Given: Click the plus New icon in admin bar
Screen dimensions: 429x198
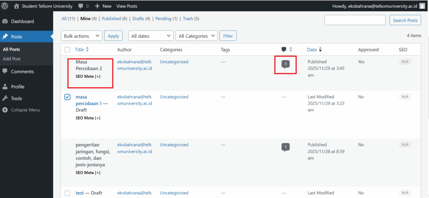Looking at the screenshot, I should pyautogui.click(x=97, y=6).
